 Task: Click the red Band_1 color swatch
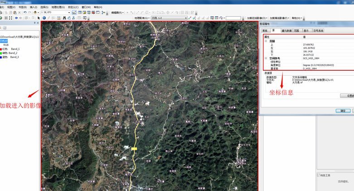pos(1,49)
